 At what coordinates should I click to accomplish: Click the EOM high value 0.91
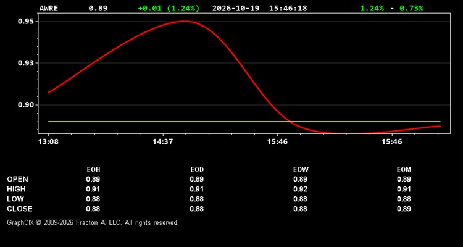pyautogui.click(x=404, y=189)
